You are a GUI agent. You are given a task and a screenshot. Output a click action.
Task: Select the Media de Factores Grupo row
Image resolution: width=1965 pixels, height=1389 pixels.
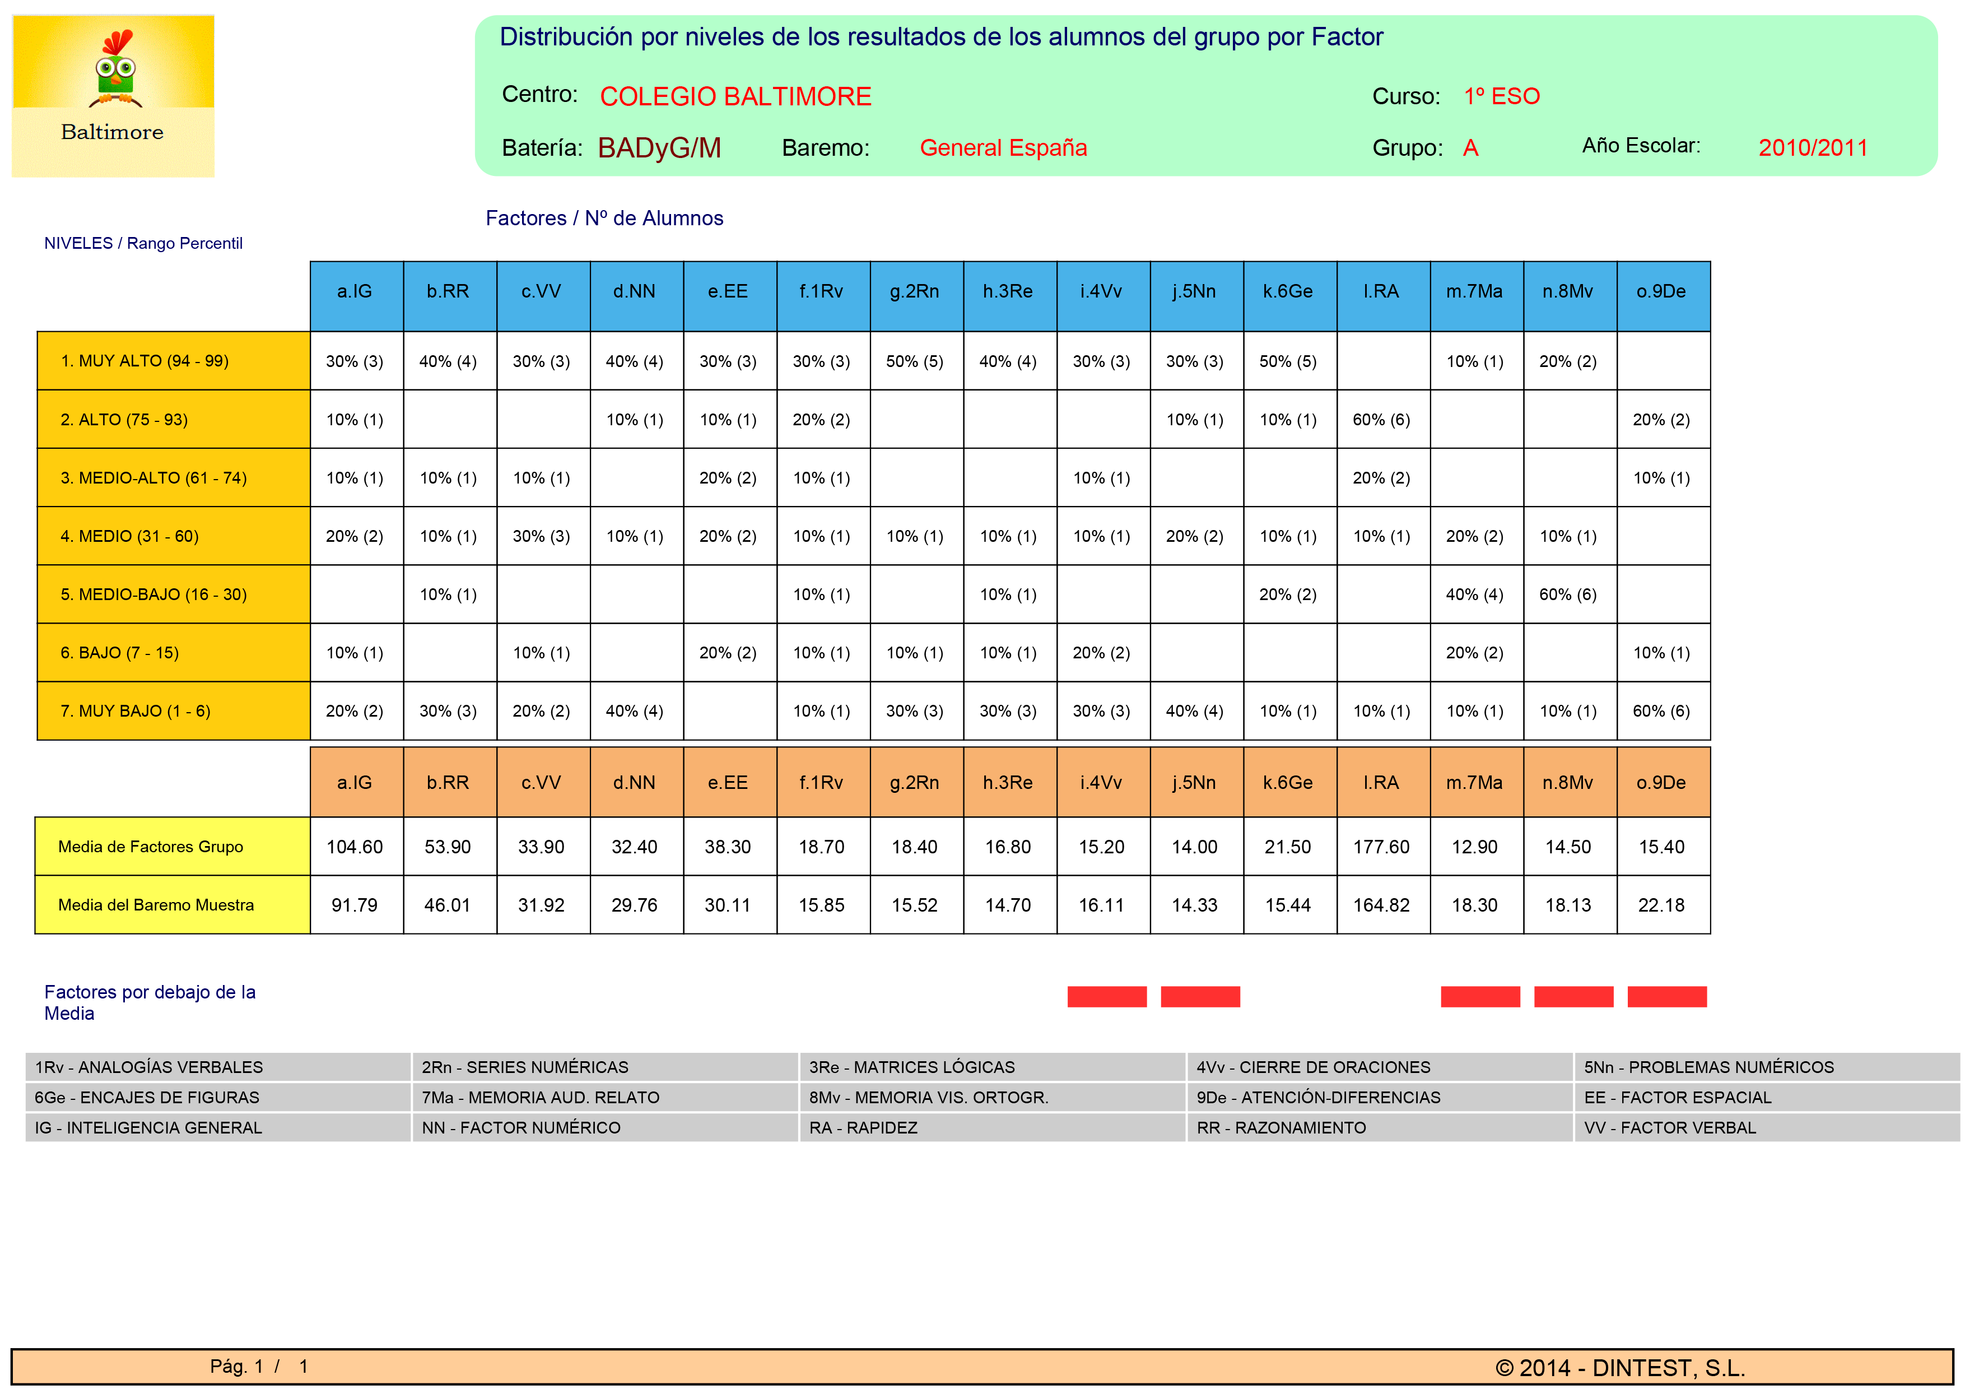pyautogui.click(x=172, y=847)
